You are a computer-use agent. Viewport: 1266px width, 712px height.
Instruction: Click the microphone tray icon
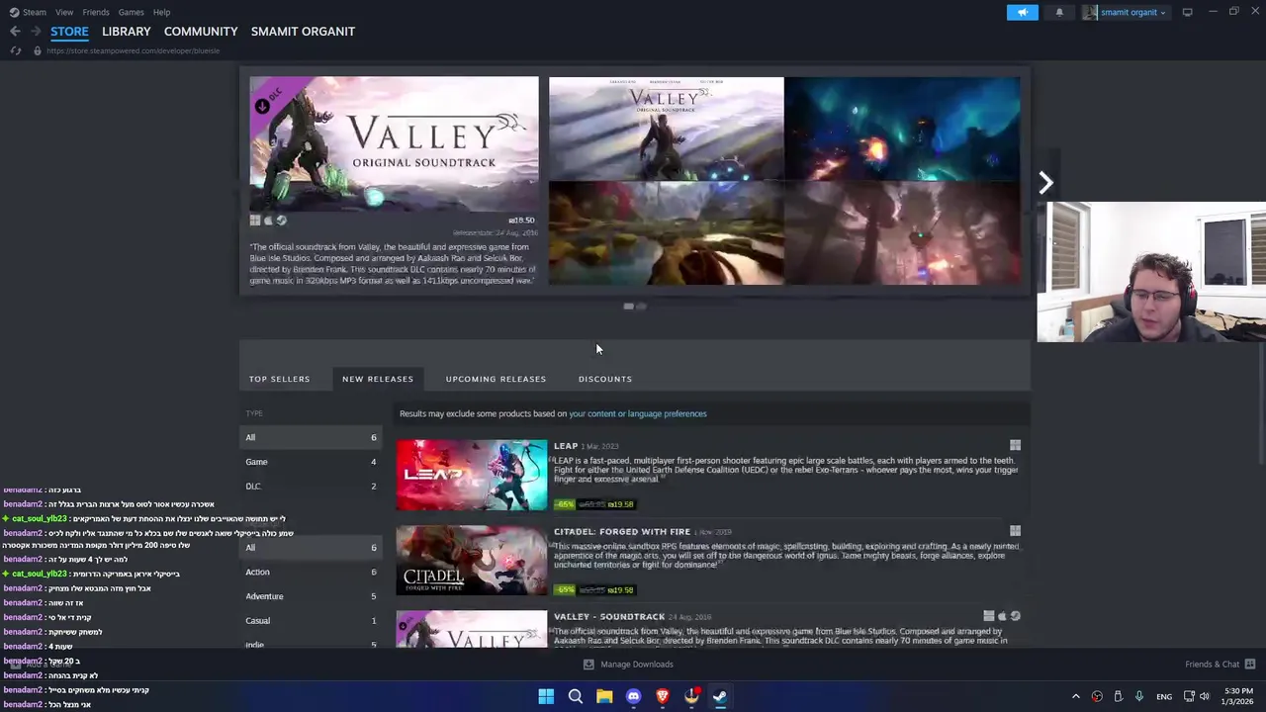1139,697
